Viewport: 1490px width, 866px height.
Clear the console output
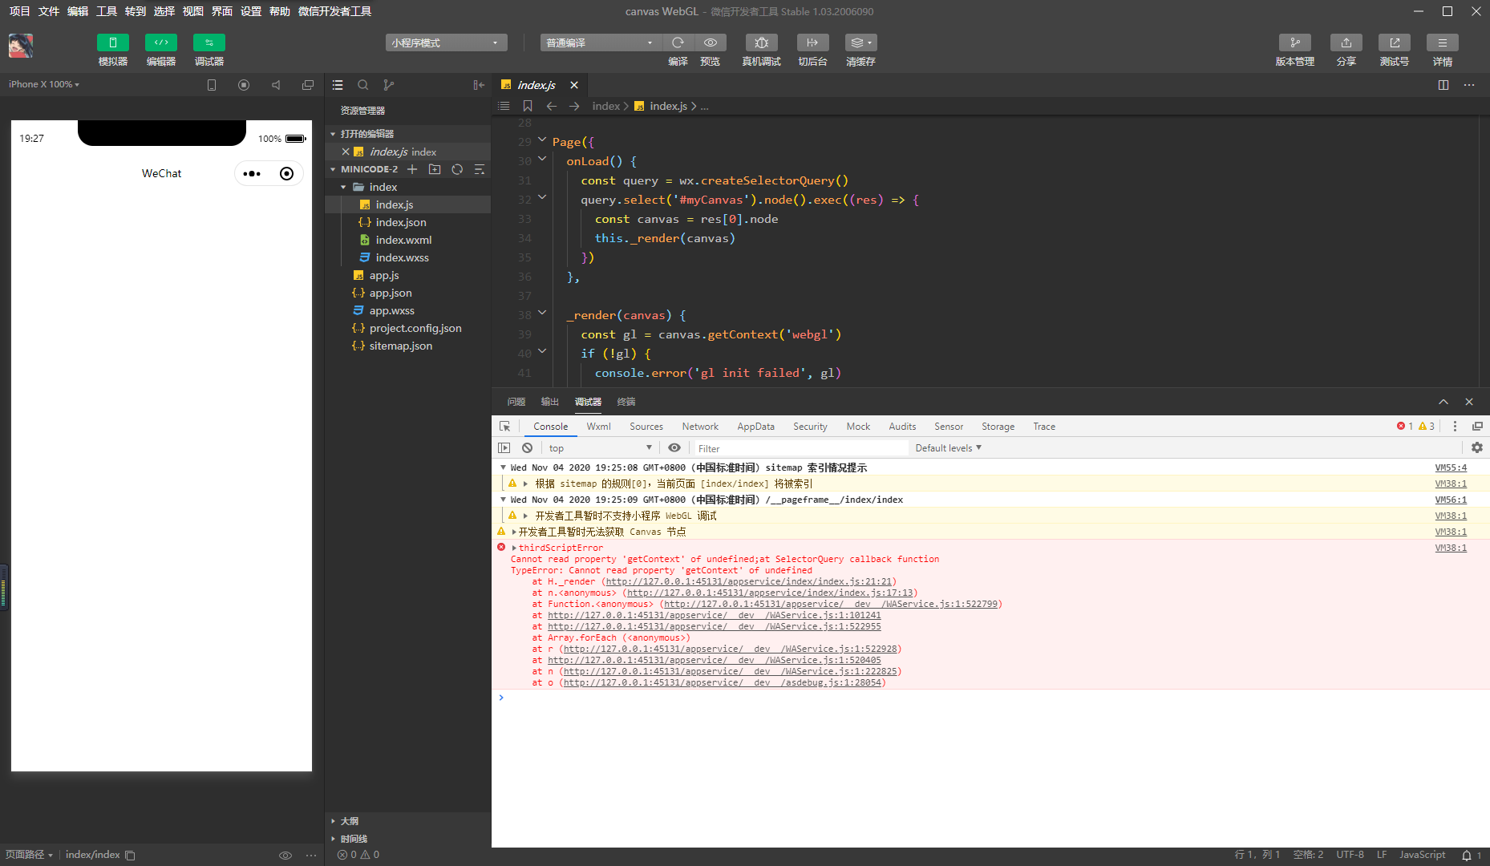(527, 448)
